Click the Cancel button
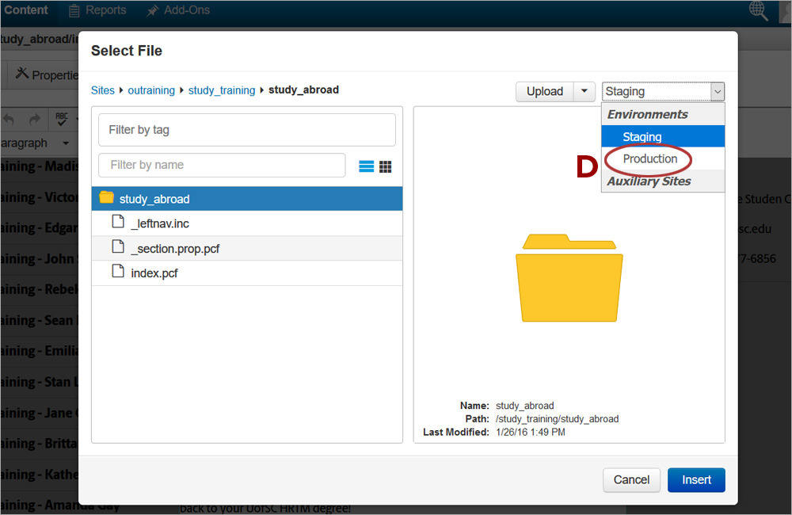792x515 pixels. [x=631, y=479]
